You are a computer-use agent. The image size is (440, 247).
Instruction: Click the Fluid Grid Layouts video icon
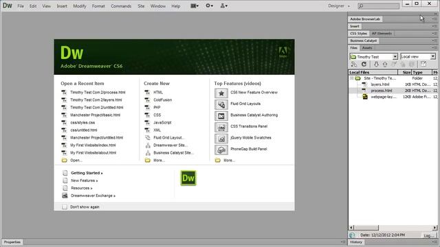point(221,105)
